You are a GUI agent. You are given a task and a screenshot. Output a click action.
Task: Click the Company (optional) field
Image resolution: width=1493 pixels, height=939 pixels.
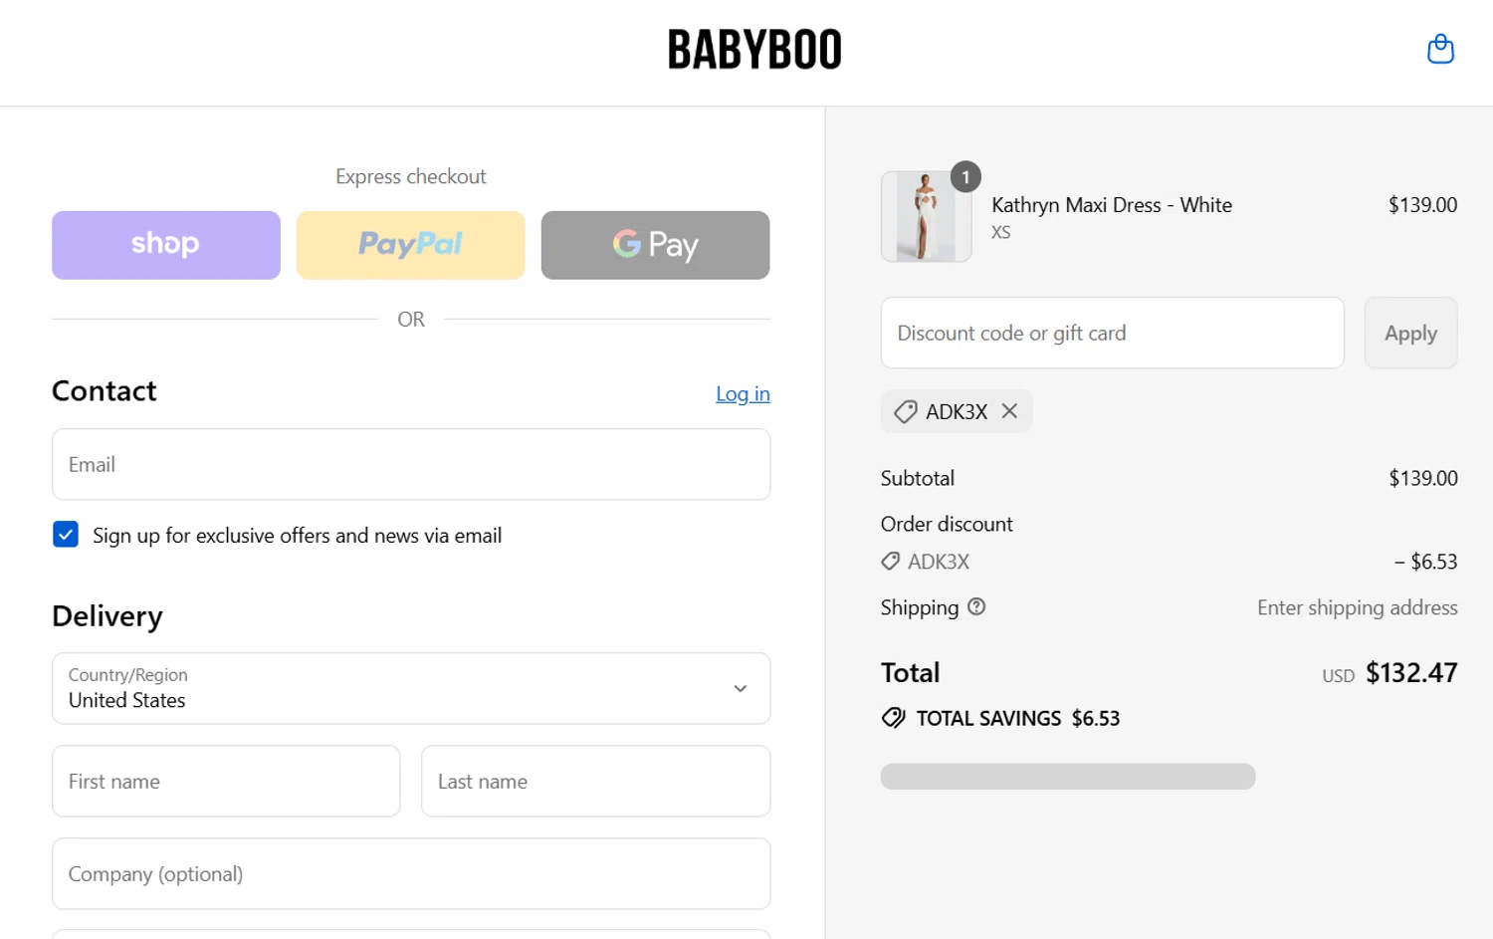411,873
